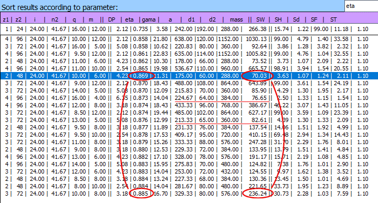Select the row with SW 665.57
The image size is (378, 203).
189,68
